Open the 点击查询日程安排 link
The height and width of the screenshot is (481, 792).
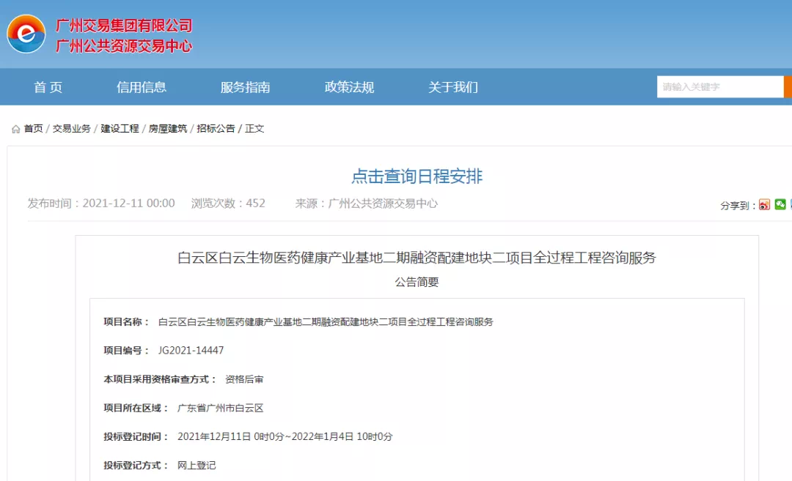click(417, 176)
